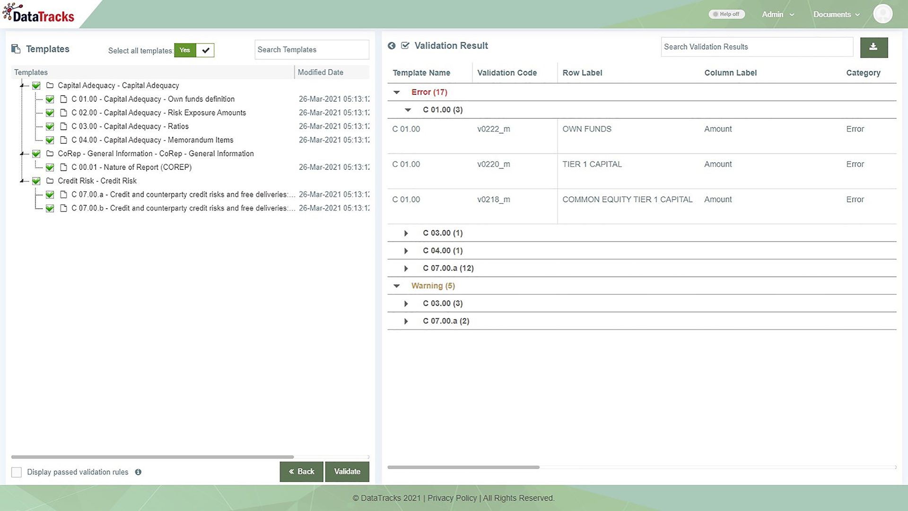This screenshot has height=511, width=908.
Task: Sort by Row Label column header
Action: [582, 73]
